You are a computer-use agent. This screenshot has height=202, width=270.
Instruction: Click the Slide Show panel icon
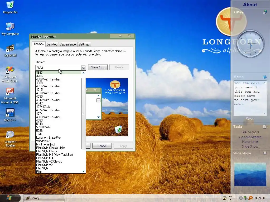265,153
